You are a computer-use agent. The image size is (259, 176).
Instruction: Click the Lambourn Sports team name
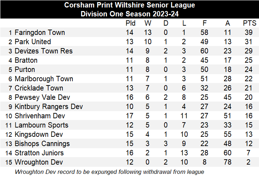coord(41,125)
